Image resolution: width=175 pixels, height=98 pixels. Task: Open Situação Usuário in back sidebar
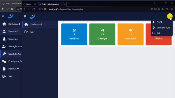[x=11, y=46]
